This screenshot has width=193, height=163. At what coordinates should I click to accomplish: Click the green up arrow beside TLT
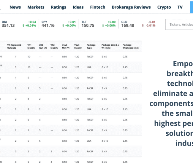(x=103, y=25)
